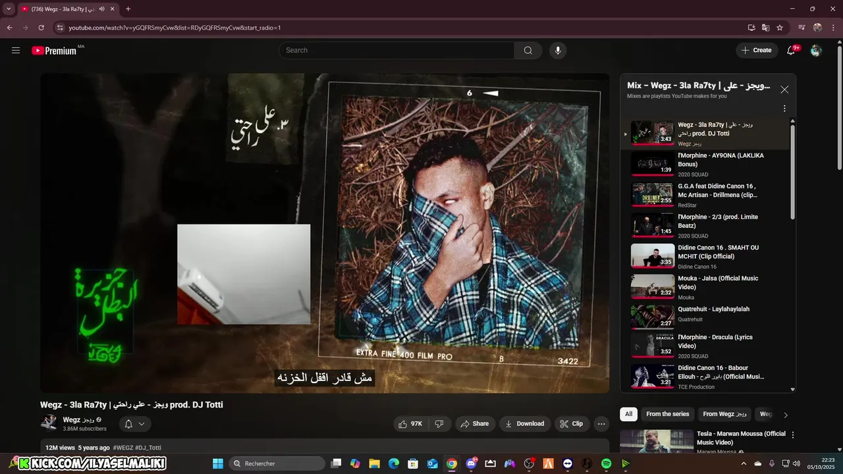Play l'Morphine - AY9ONA from the mix
This screenshot has height=474, width=843.
pos(705,164)
